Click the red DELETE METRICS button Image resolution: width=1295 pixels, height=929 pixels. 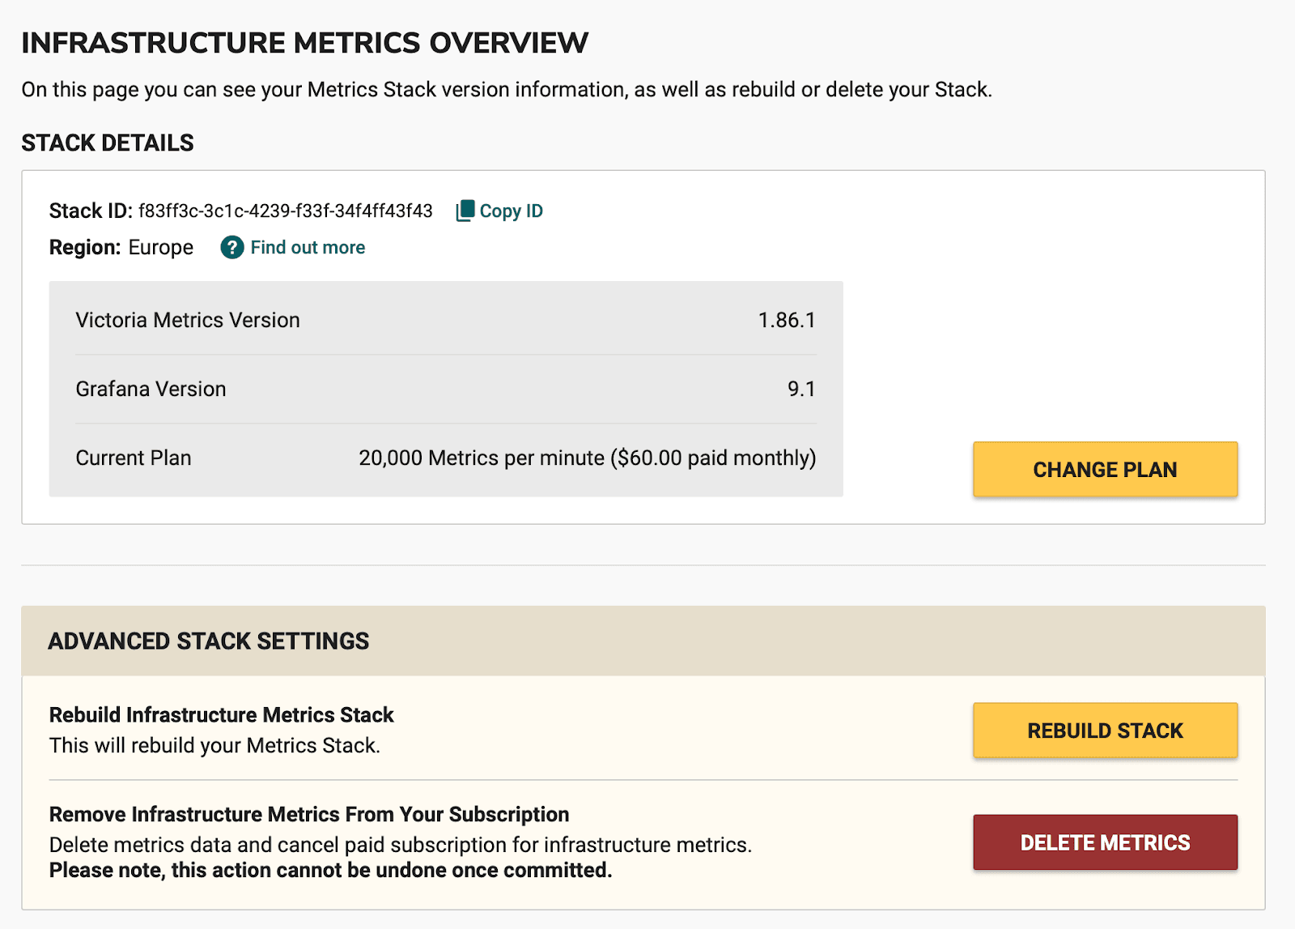(x=1104, y=842)
